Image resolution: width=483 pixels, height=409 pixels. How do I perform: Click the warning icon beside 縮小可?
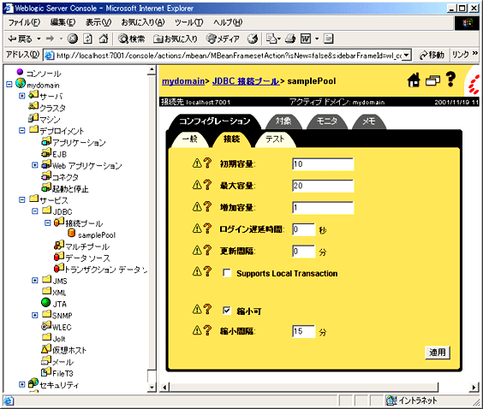click(x=197, y=309)
